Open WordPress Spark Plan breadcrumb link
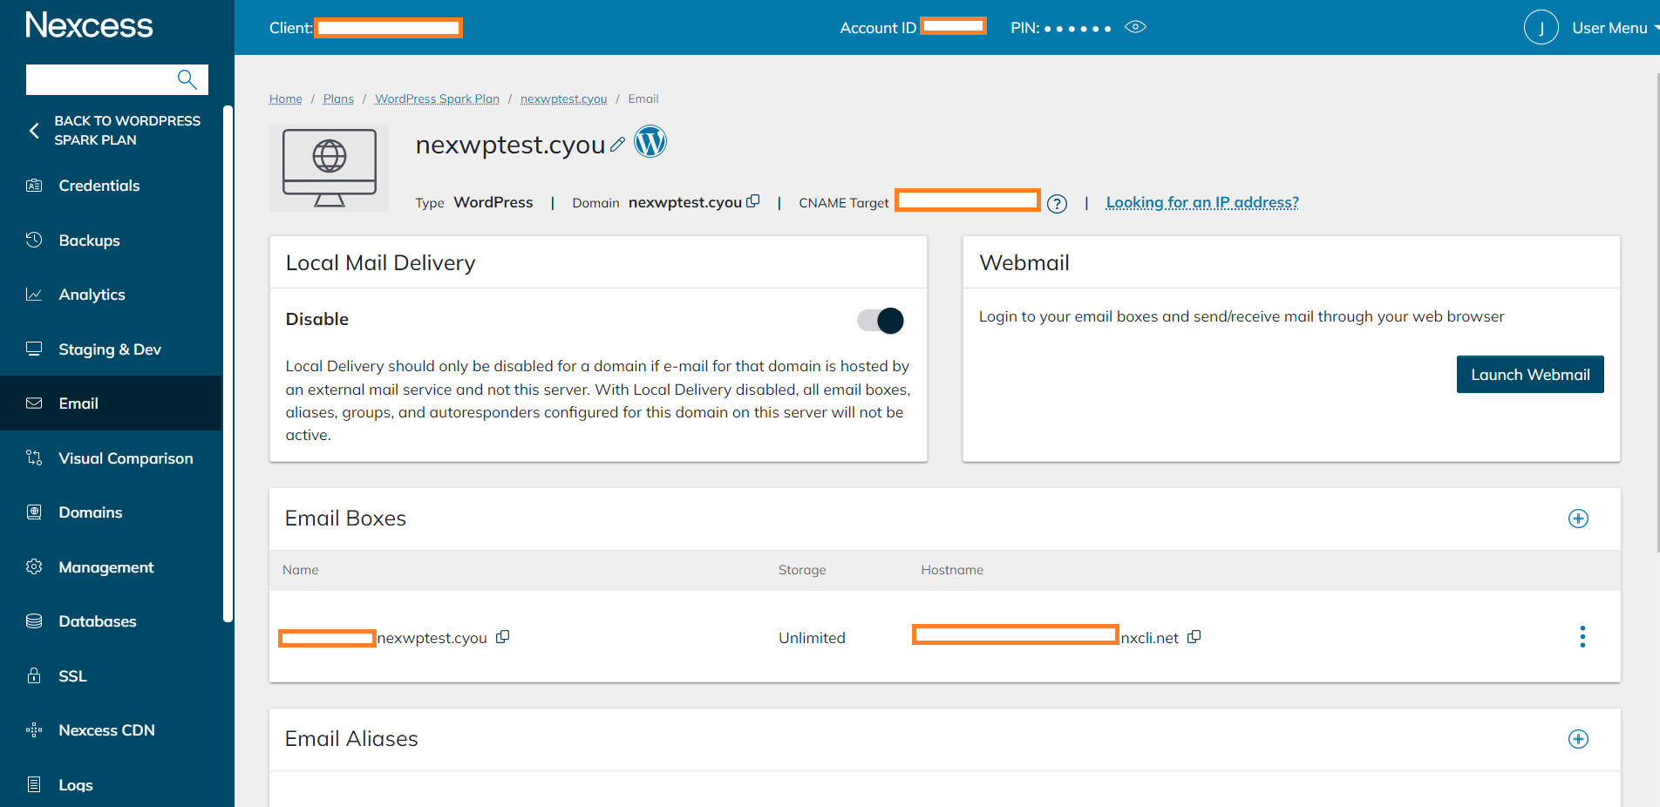Screen dimensions: 1660x807 pyautogui.click(x=437, y=99)
